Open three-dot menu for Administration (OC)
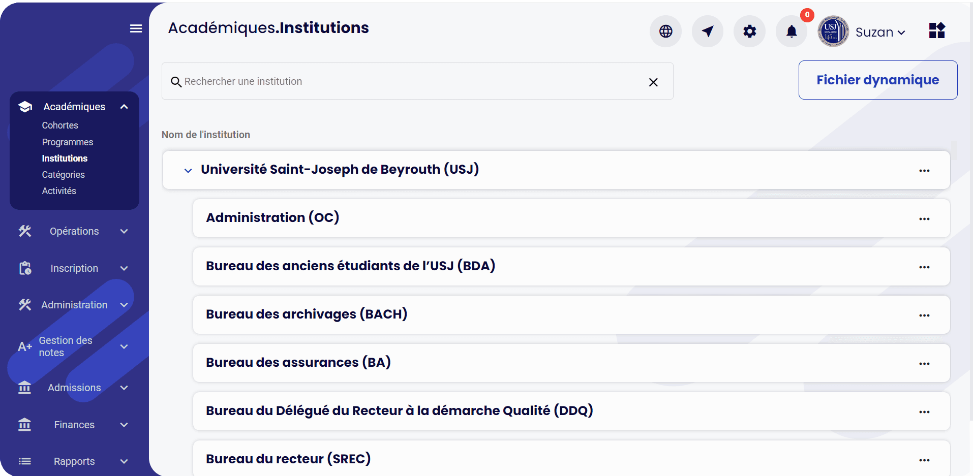 pyautogui.click(x=924, y=219)
